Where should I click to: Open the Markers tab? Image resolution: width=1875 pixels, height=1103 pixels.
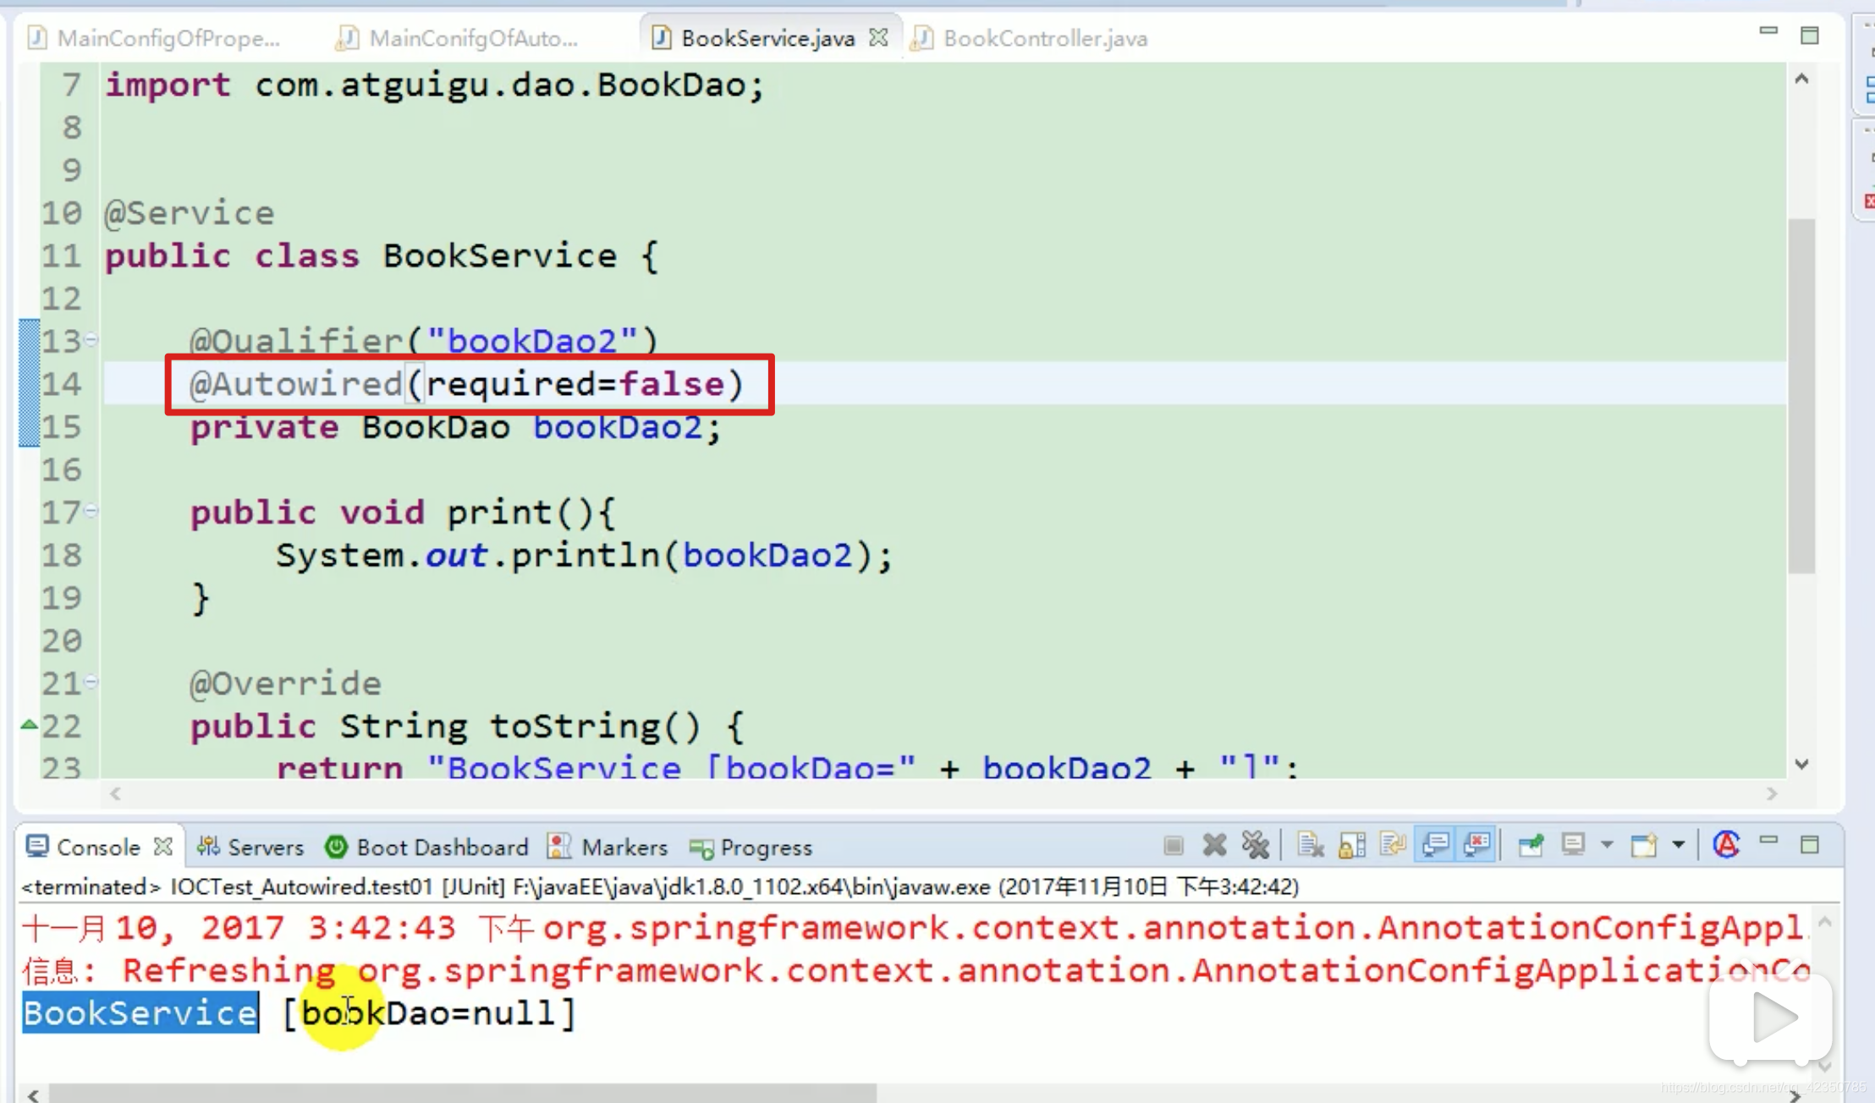(608, 846)
